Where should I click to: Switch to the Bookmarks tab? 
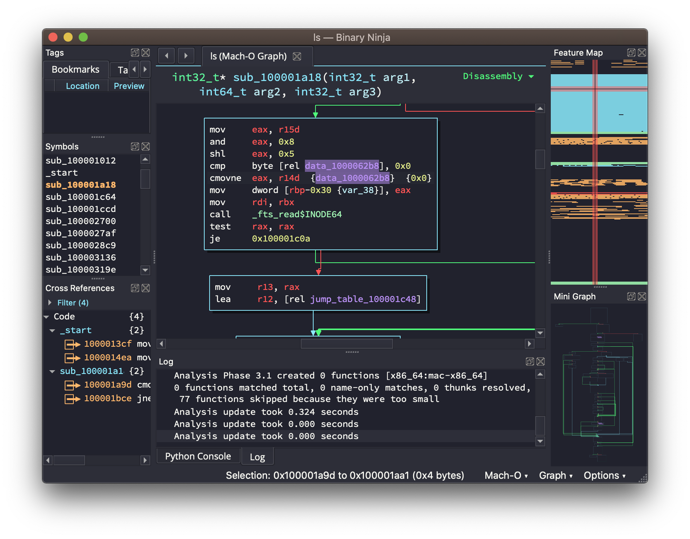click(76, 70)
